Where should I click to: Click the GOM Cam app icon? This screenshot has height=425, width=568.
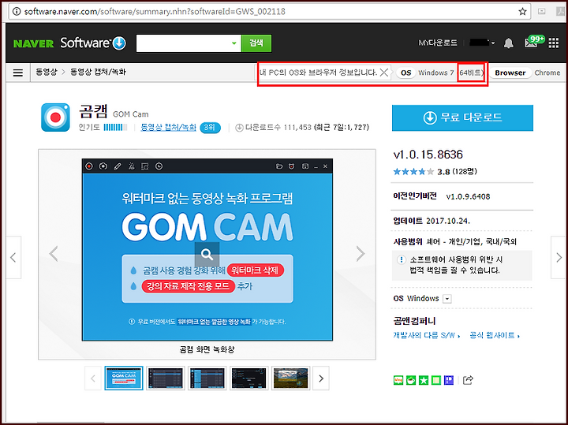(x=55, y=117)
